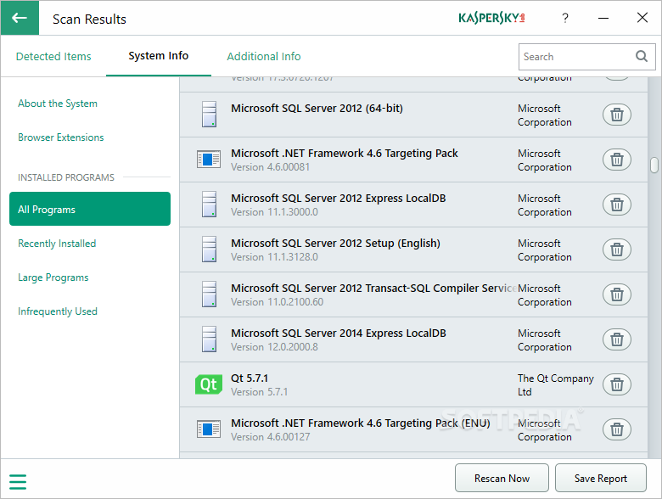Click Version 4.6.00127 text

pyautogui.click(x=270, y=436)
